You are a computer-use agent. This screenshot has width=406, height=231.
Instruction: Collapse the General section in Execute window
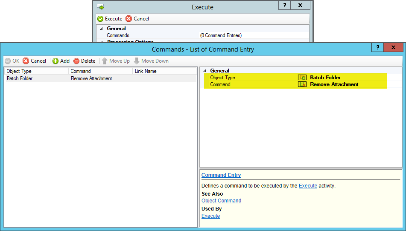point(101,29)
